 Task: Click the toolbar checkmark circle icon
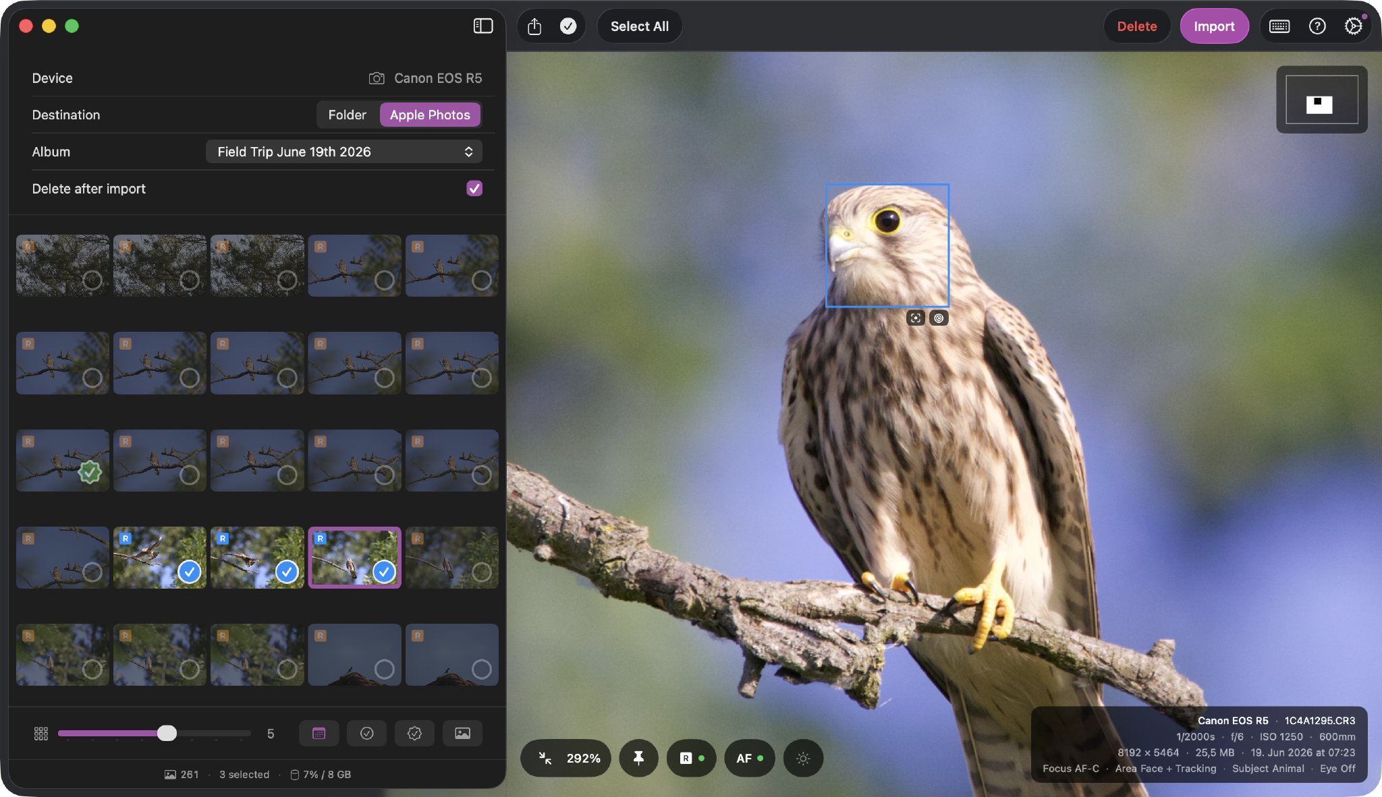click(x=568, y=26)
